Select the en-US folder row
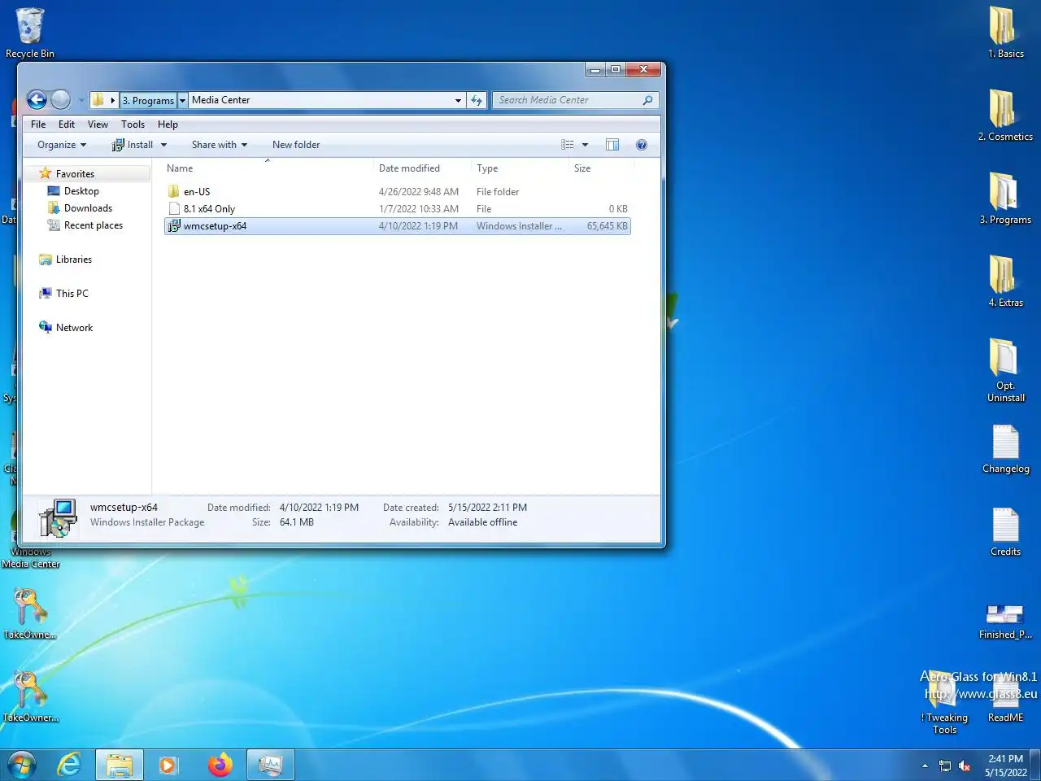Viewport: 1041px width, 781px height. click(x=398, y=192)
